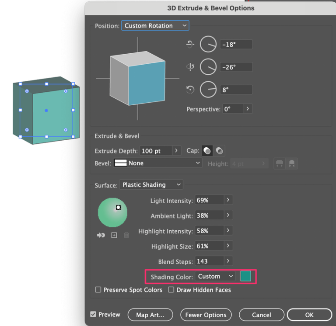The width and height of the screenshot is (336, 326).
Task: Click the teal Shading Color swatch
Action: (x=245, y=276)
